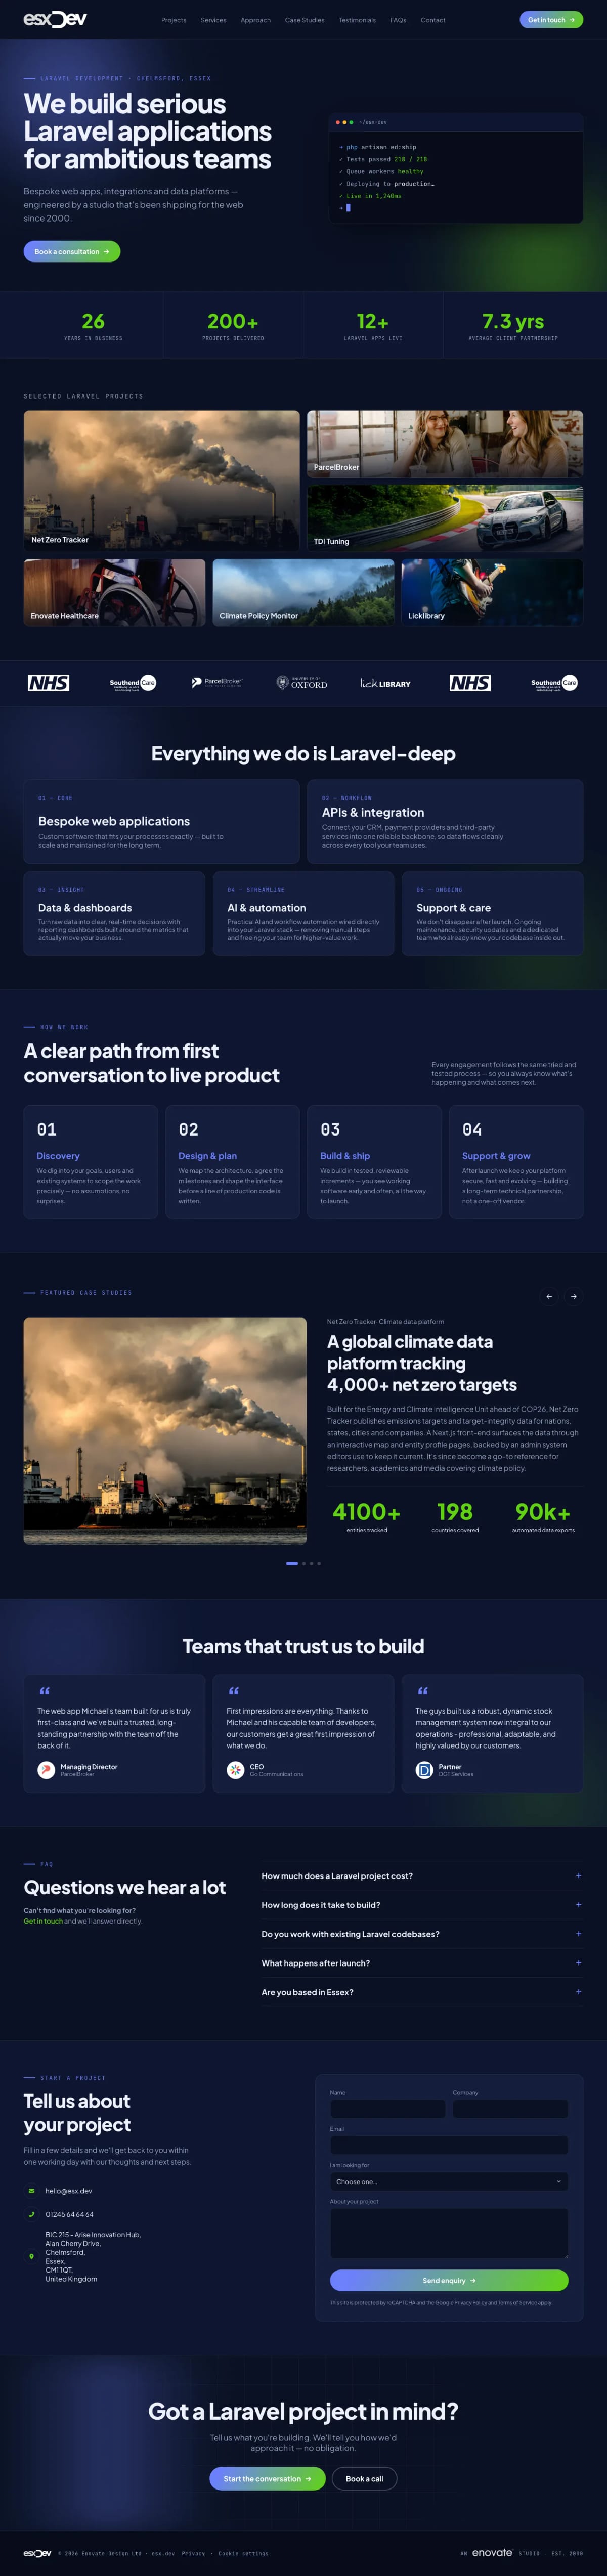Click the location pin icon by address
Image resolution: width=607 pixels, height=2576 pixels.
(31, 2256)
